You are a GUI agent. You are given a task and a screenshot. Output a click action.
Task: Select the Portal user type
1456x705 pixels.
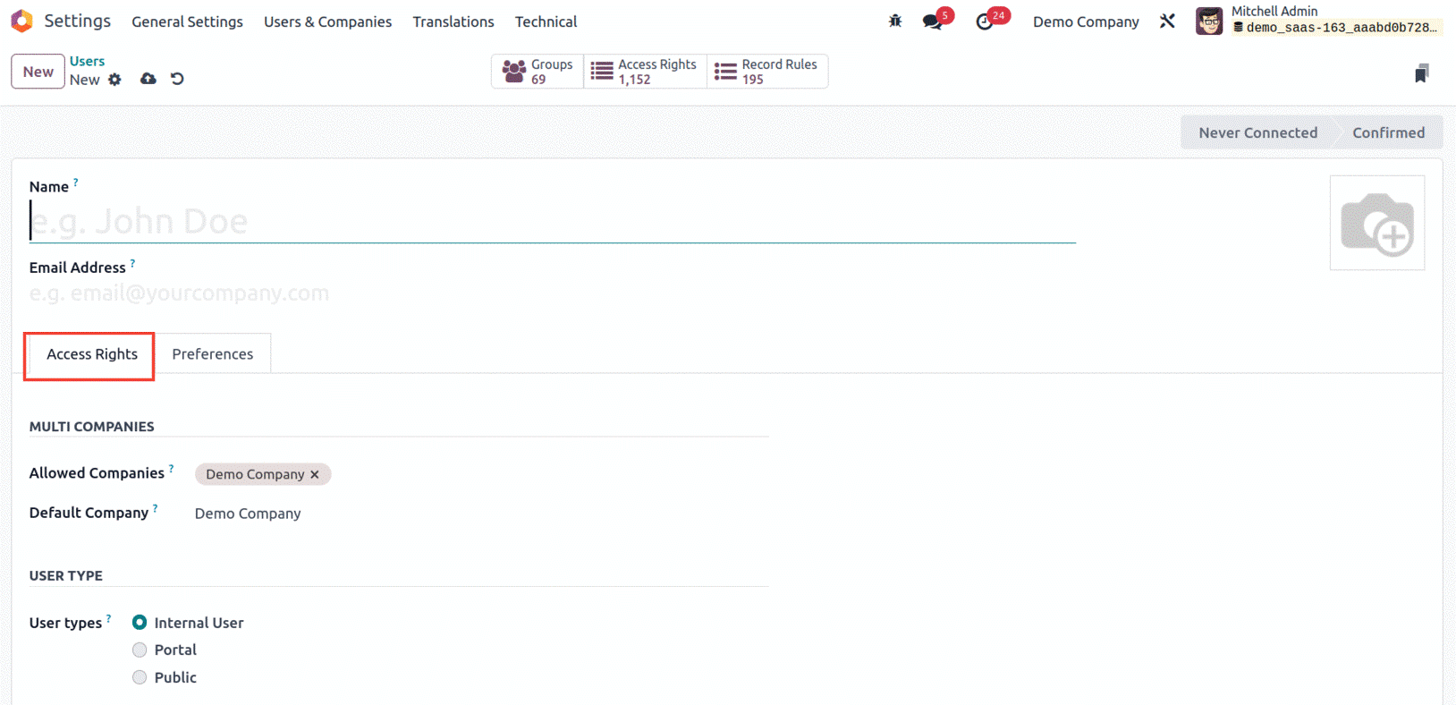point(140,650)
